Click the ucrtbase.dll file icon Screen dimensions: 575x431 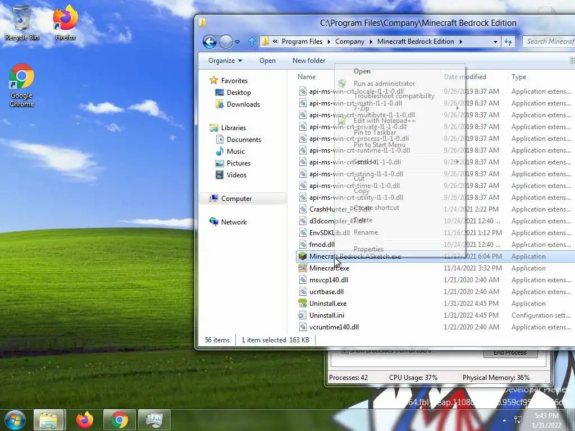303,292
